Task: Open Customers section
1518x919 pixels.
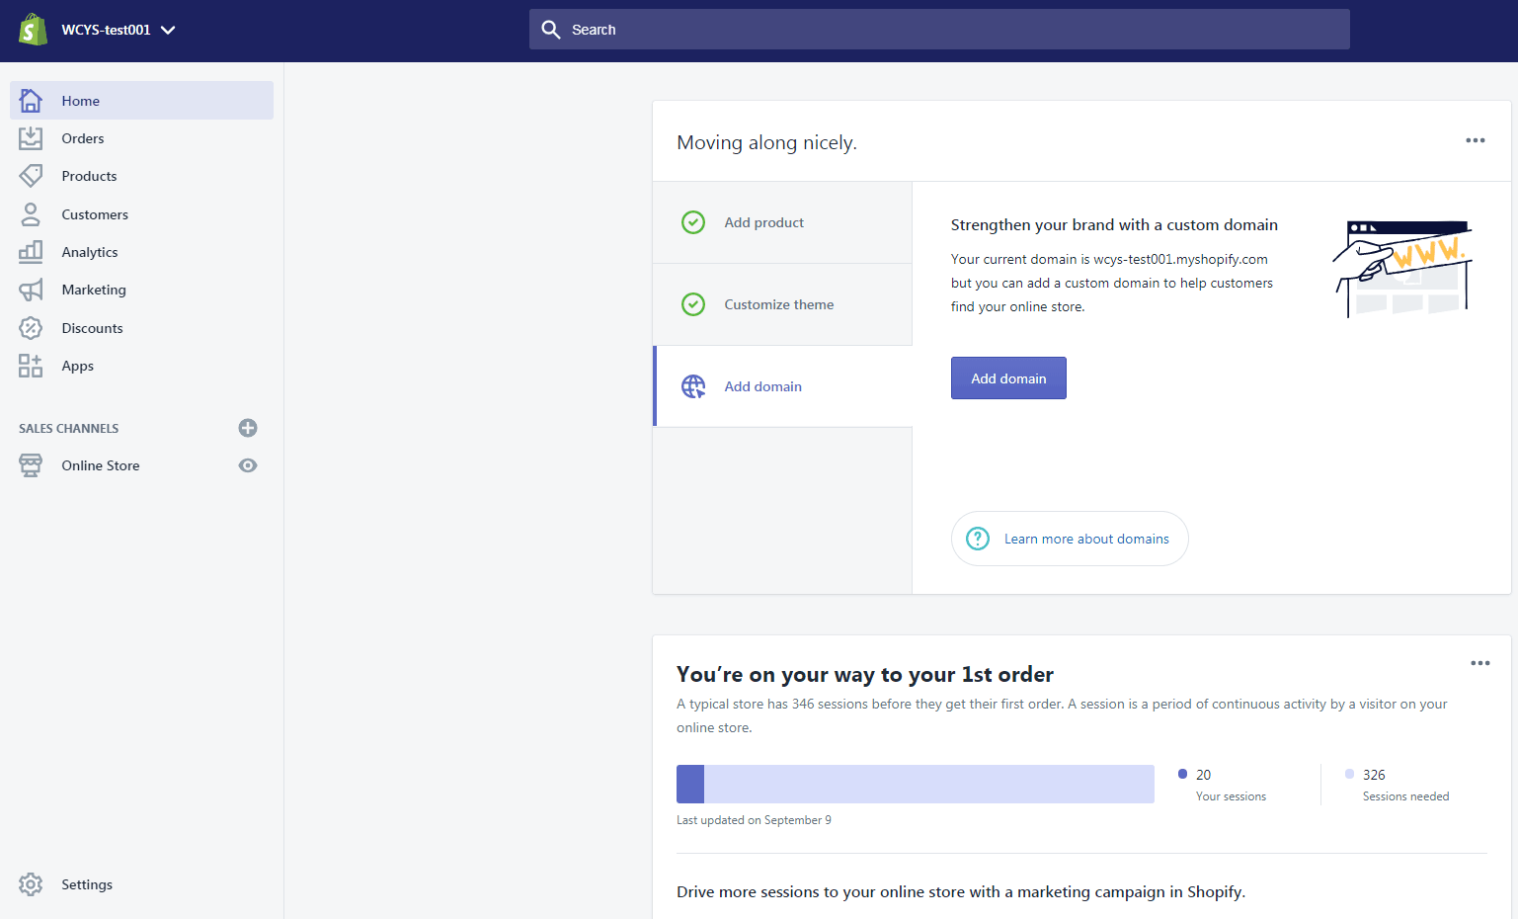Action: (95, 214)
